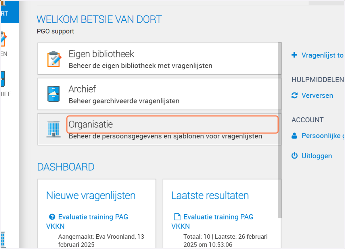Click the PGO support subtitle

(55, 31)
